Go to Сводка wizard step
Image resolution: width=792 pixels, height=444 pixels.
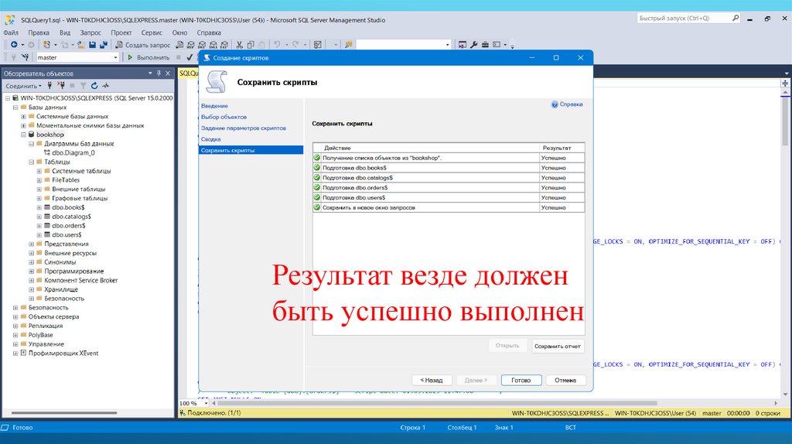click(x=210, y=139)
